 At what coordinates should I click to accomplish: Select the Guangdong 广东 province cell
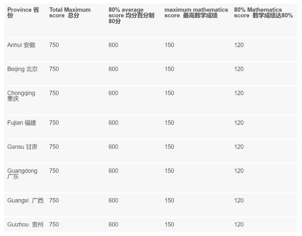22,174
